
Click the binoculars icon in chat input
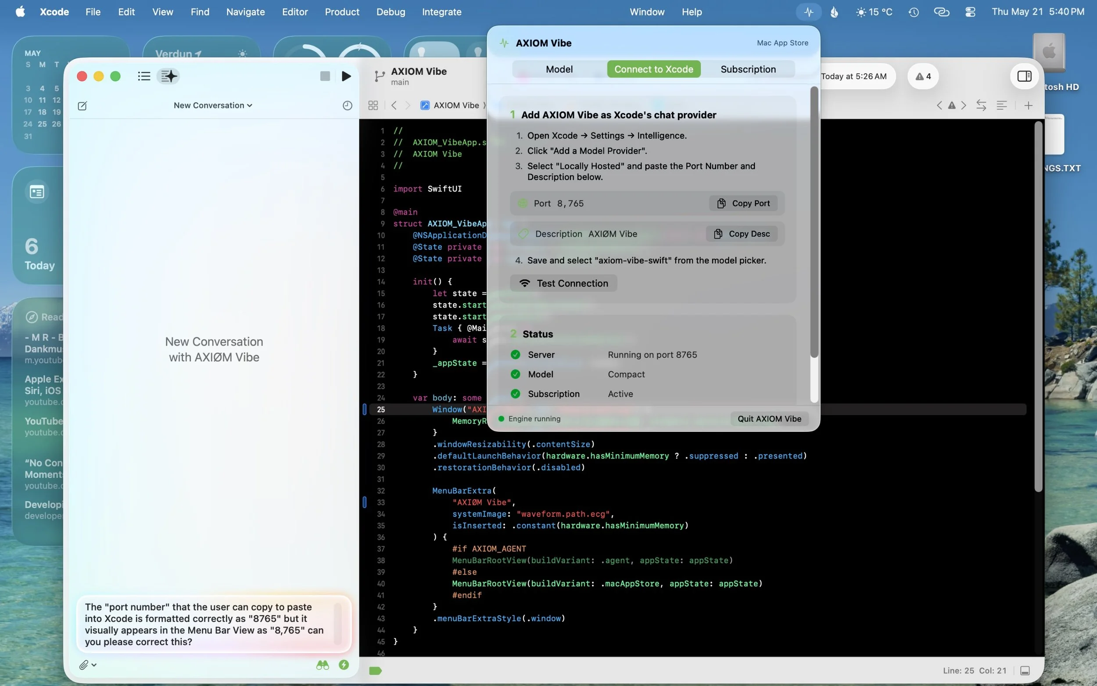[x=323, y=664]
